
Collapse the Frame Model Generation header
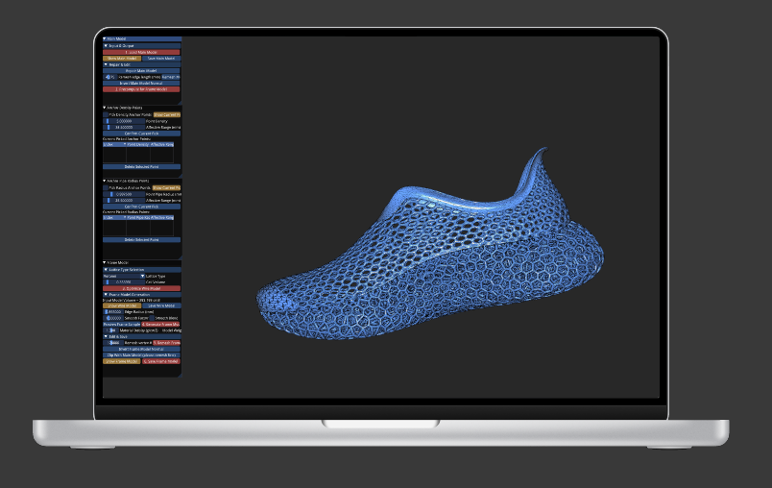click(x=106, y=294)
